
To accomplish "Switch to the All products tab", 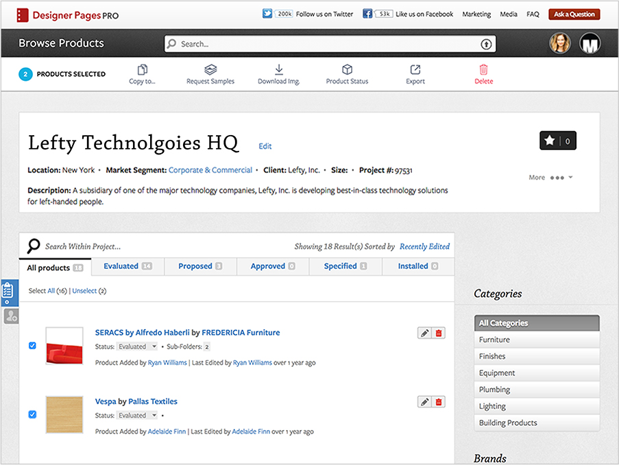I will (x=56, y=267).
